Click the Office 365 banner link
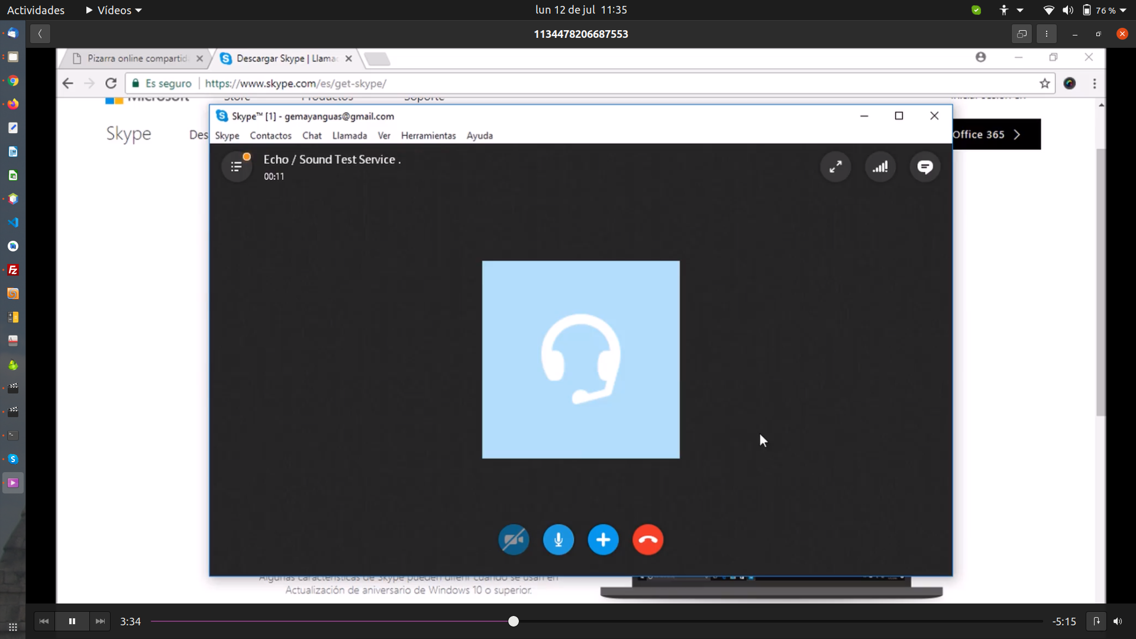 point(996,134)
